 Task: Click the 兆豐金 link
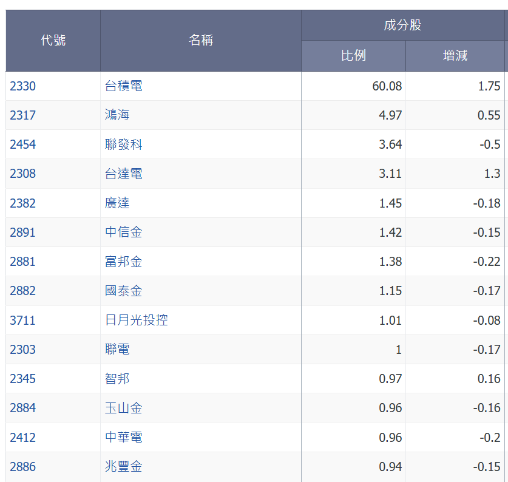click(x=122, y=466)
